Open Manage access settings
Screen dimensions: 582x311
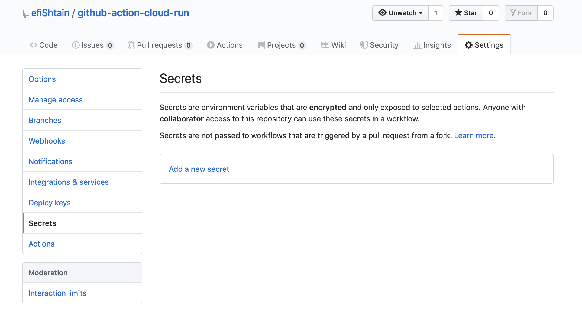tap(82, 100)
